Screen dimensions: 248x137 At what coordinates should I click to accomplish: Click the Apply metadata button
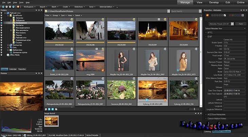coord(241,24)
